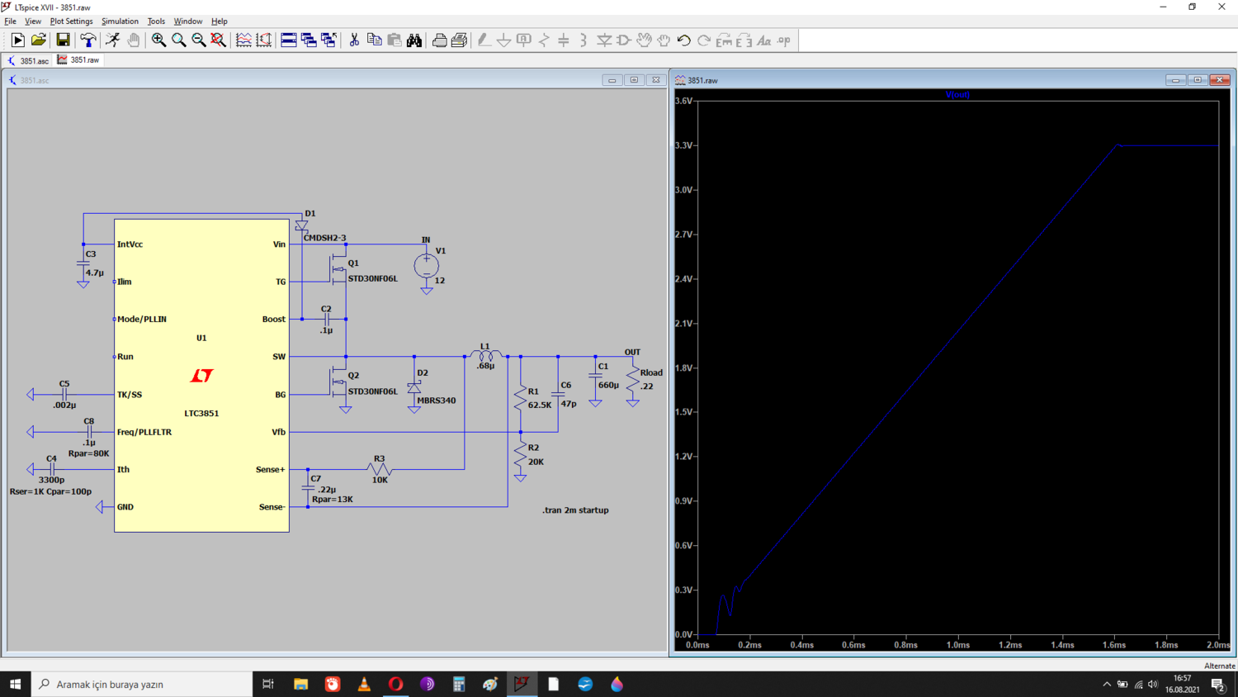Image resolution: width=1238 pixels, height=697 pixels.
Task: Click the 660µ value of C1
Action: tap(608, 385)
